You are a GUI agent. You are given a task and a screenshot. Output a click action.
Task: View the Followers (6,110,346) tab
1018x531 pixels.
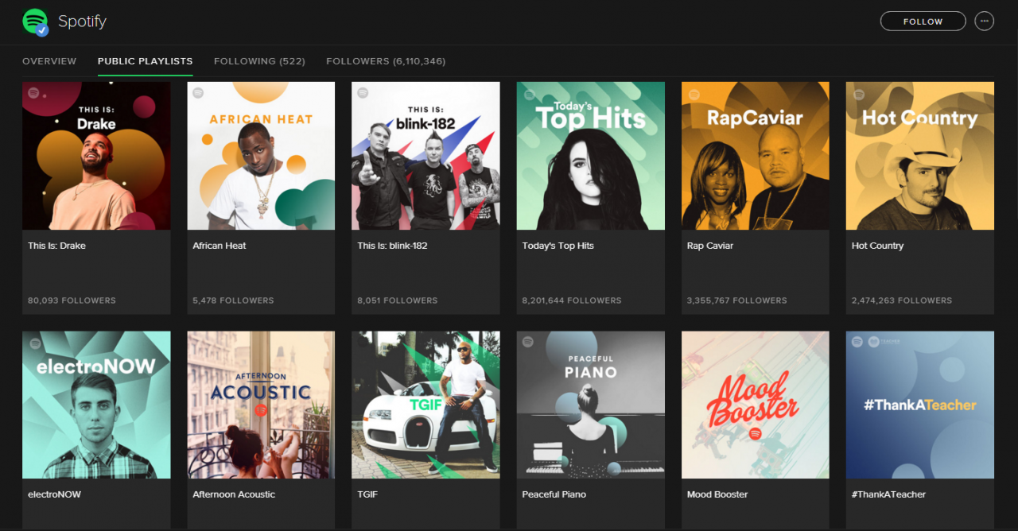[x=386, y=61]
